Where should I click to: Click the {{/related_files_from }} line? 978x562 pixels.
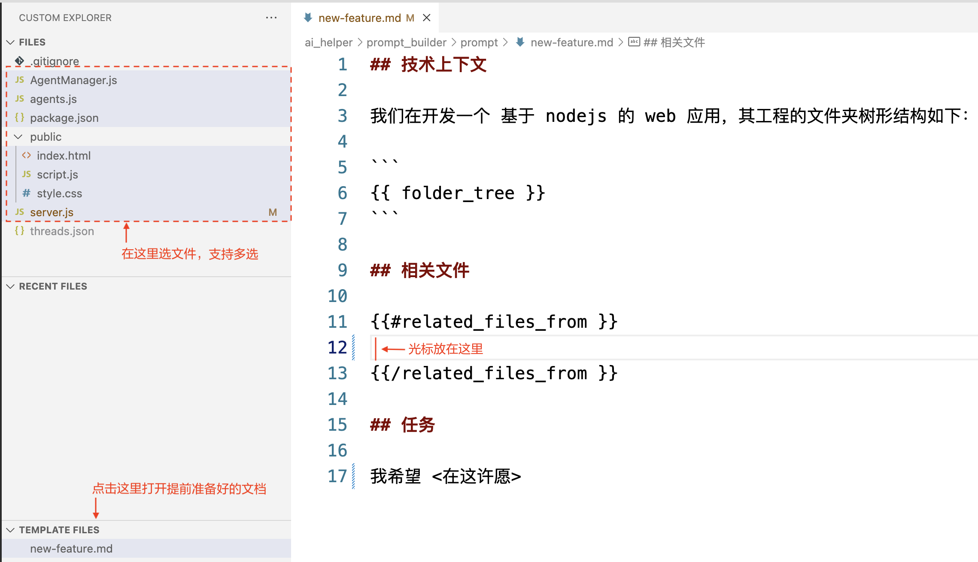pos(494,373)
